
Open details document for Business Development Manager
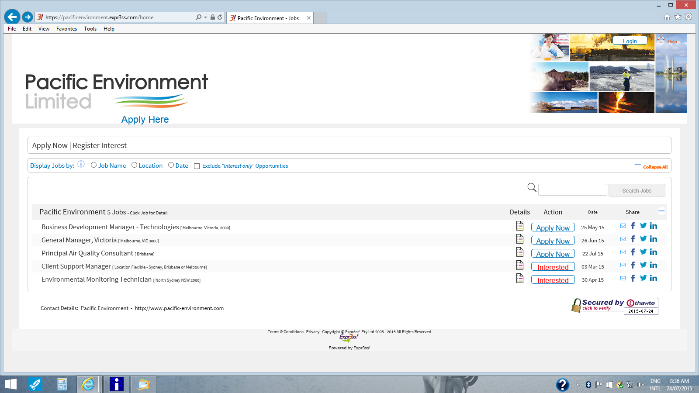(x=520, y=226)
